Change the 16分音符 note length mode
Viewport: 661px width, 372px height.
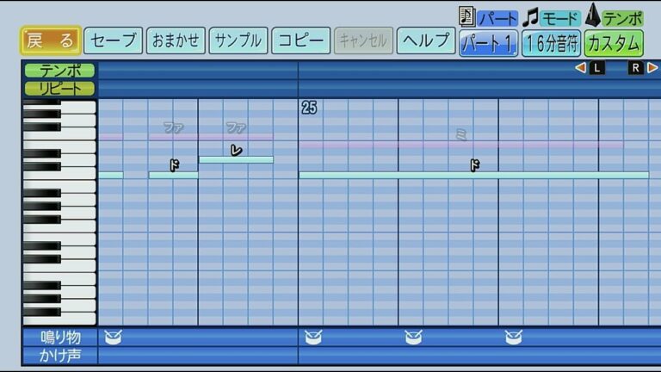pos(551,42)
